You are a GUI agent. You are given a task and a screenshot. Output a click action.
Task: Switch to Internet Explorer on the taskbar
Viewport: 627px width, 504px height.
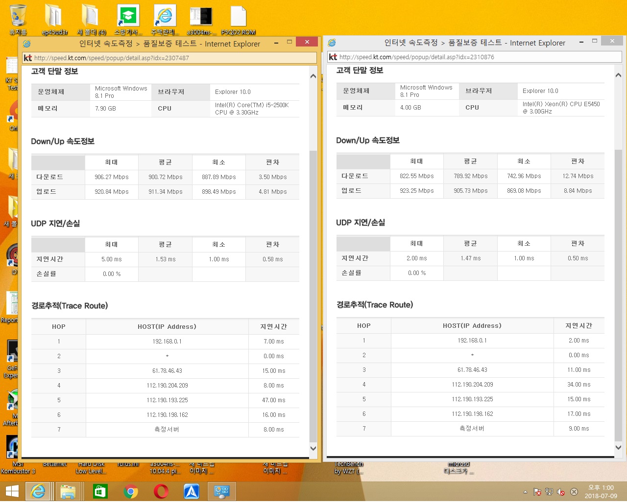coord(38,491)
